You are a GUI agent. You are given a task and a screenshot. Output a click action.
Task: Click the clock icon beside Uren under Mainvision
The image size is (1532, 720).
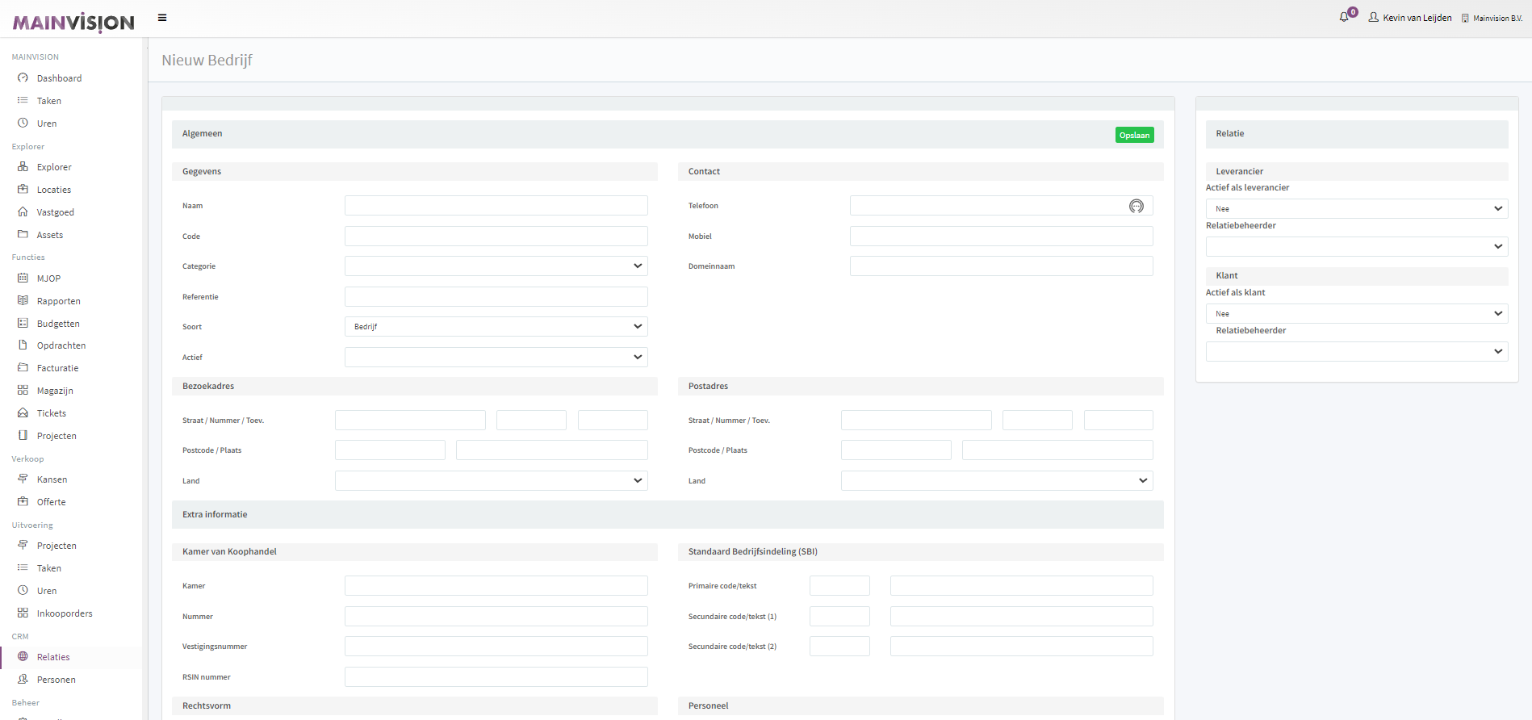click(23, 123)
